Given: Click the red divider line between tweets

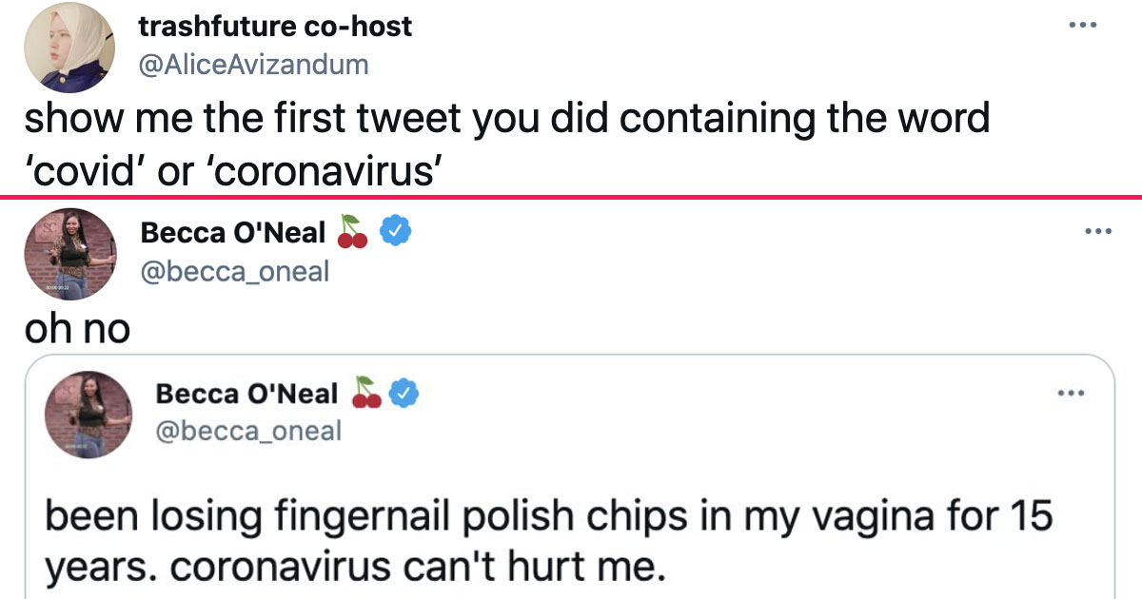Looking at the screenshot, I should click(571, 197).
